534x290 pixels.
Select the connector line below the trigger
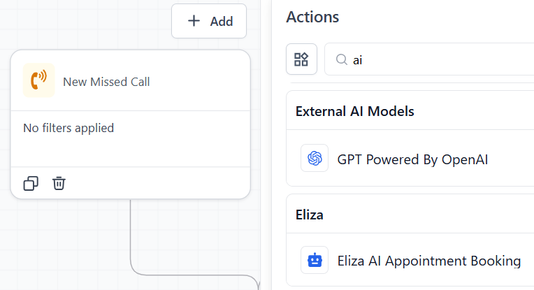pos(131,238)
